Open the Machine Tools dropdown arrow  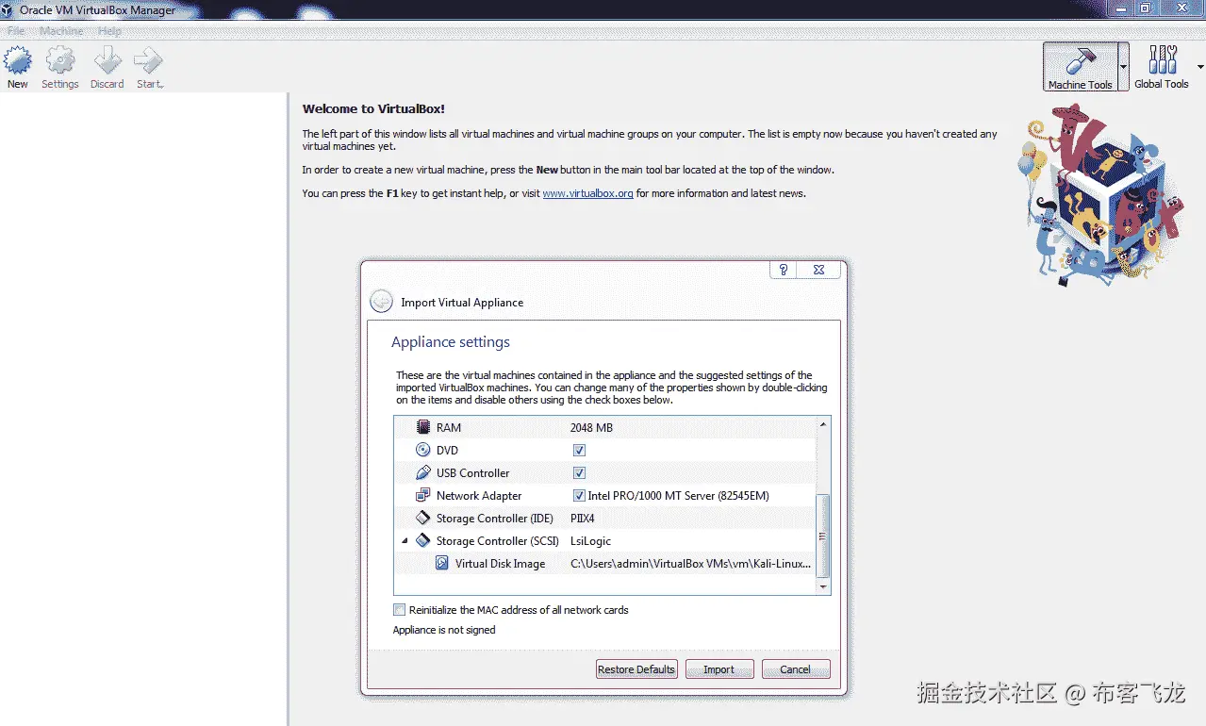click(x=1123, y=67)
